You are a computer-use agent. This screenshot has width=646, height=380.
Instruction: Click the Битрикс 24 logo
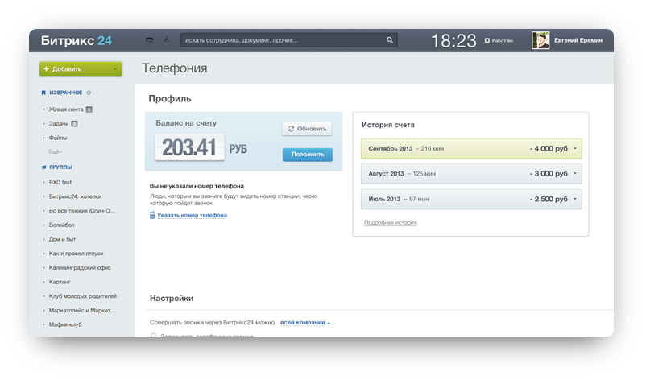77,41
